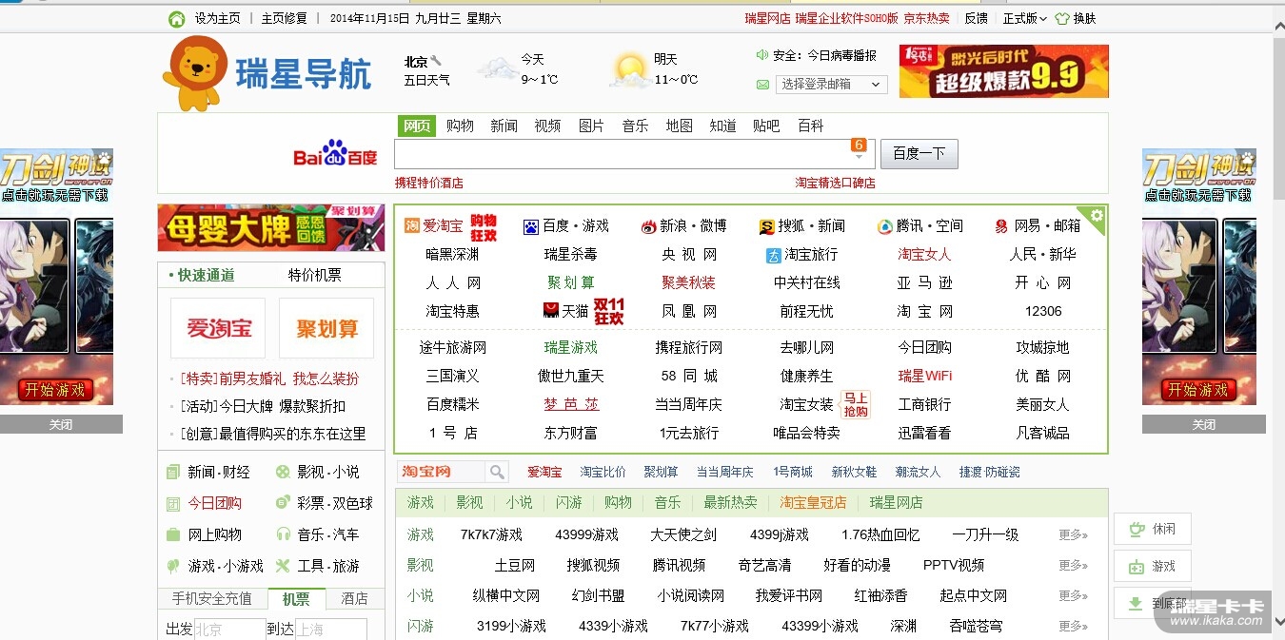
Task: Click the 休闲 cup icon button
Action: click(1136, 529)
